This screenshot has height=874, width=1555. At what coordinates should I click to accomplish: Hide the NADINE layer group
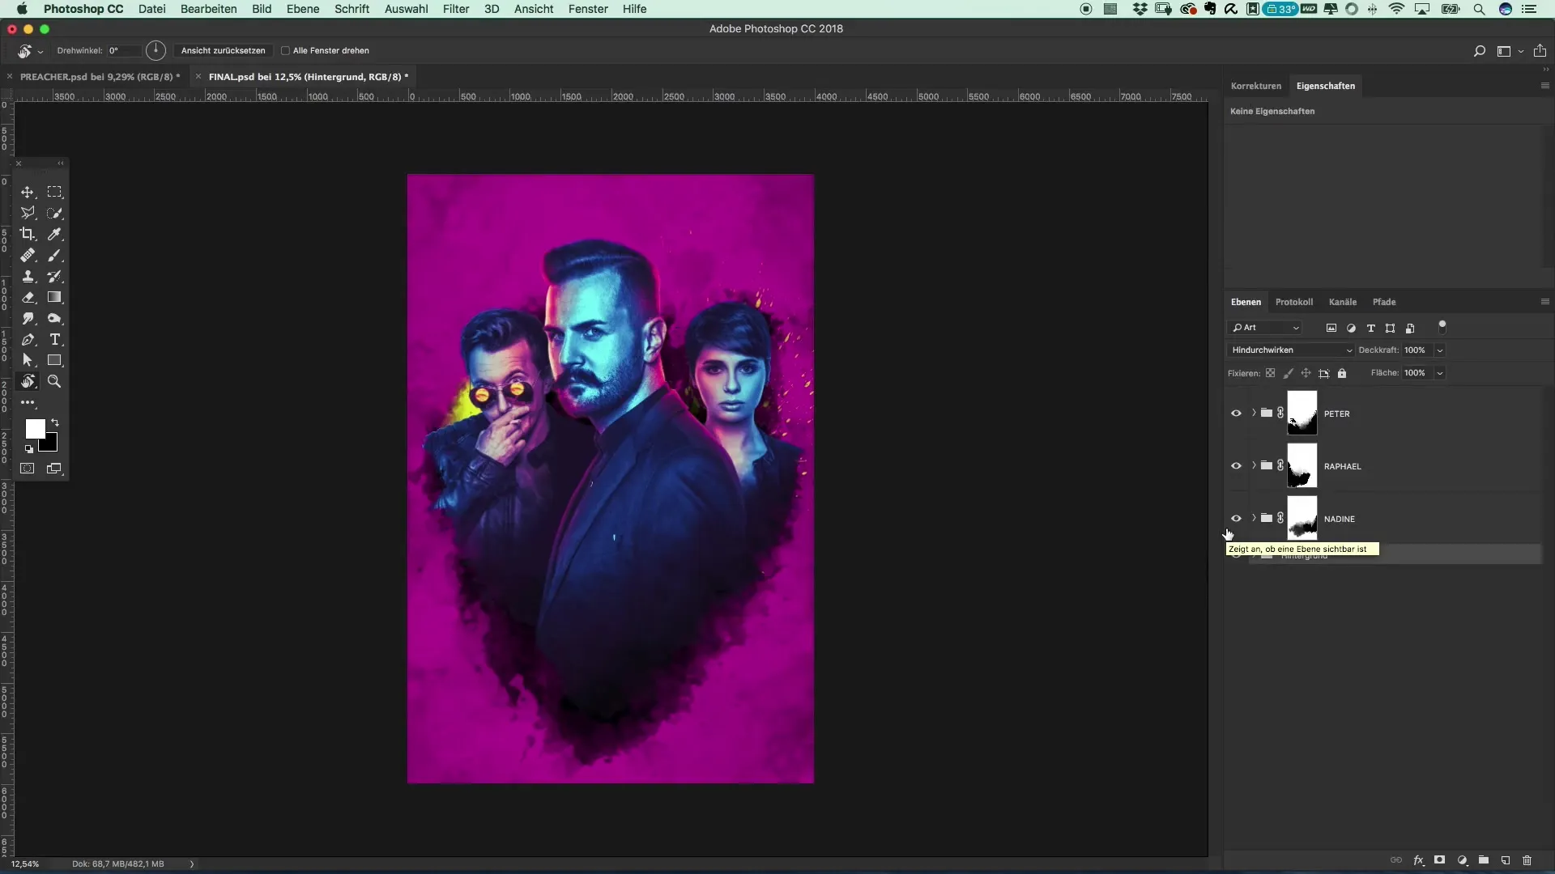pyautogui.click(x=1236, y=519)
